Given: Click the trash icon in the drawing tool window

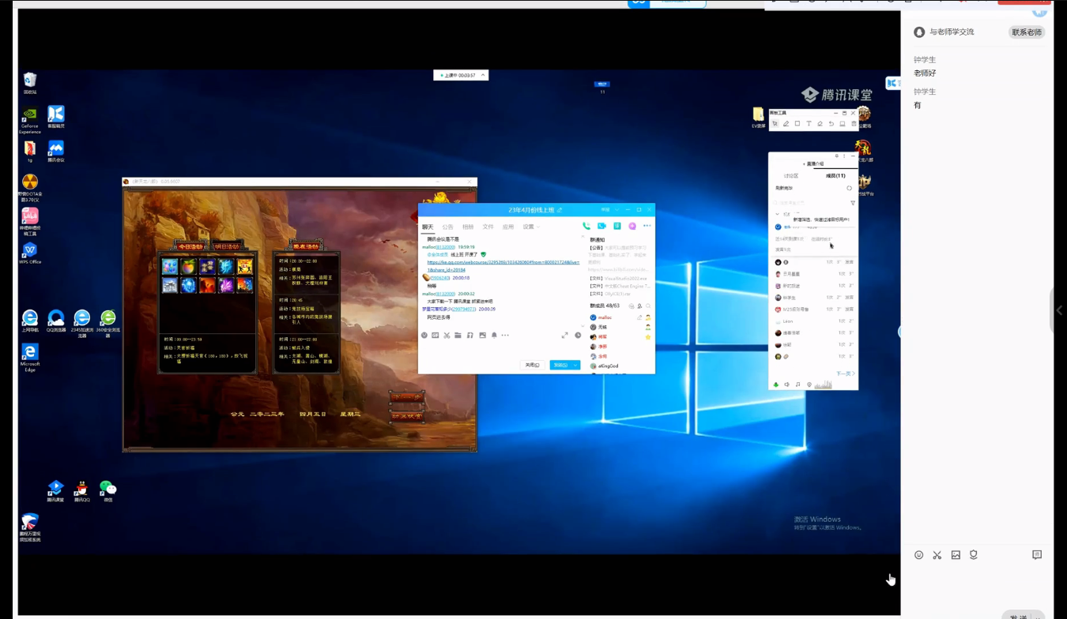Looking at the screenshot, I should tap(854, 123).
